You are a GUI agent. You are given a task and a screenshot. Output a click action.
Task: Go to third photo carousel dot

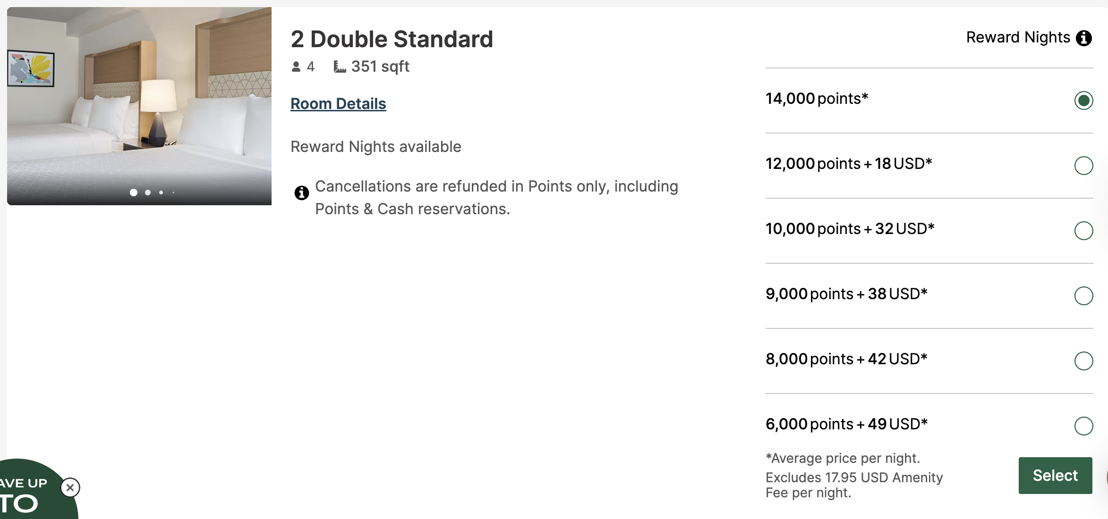[x=161, y=193]
